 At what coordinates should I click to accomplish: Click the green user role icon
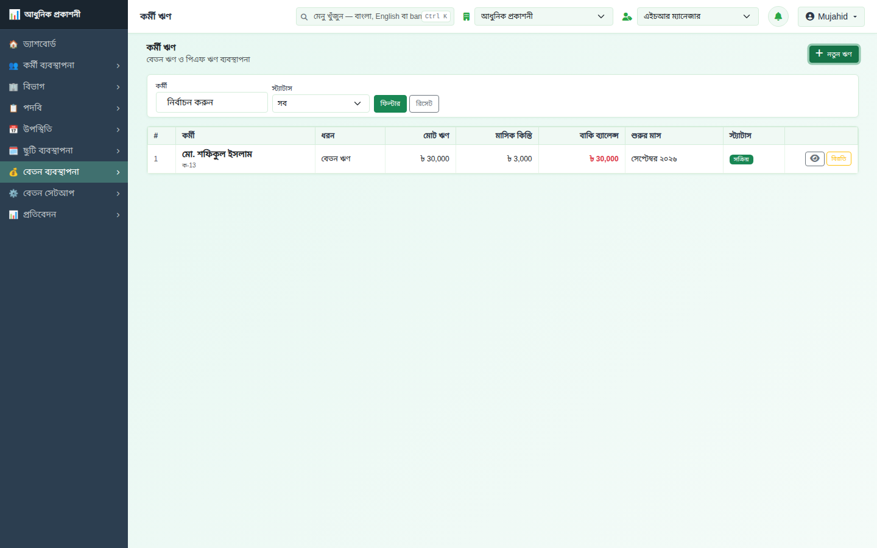(627, 17)
